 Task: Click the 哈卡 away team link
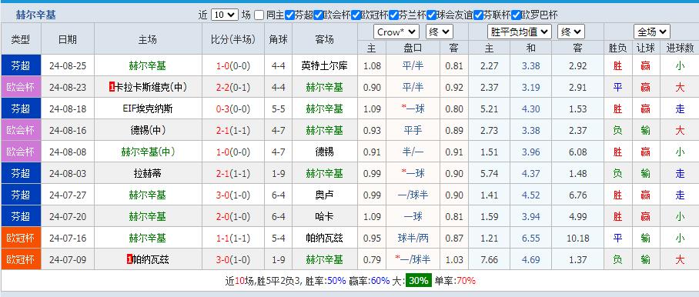(x=324, y=216)
